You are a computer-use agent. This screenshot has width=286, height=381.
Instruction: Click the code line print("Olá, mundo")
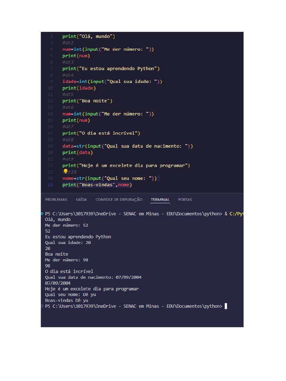(x=89, y=36)
